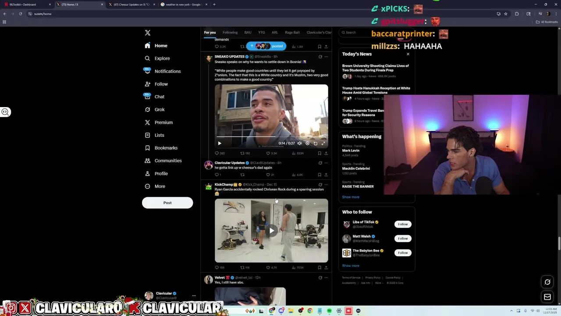Open Premium in sidebar

pyautogui.click(x=158, y=122)
